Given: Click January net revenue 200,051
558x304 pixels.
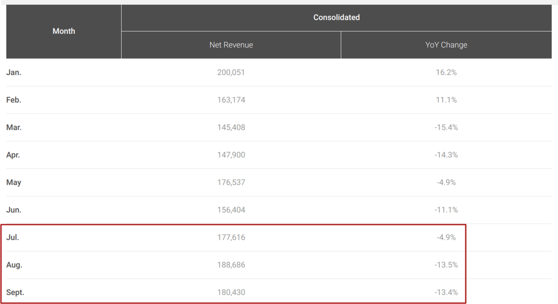Looking at the screenshot, I should click(231, 72).
